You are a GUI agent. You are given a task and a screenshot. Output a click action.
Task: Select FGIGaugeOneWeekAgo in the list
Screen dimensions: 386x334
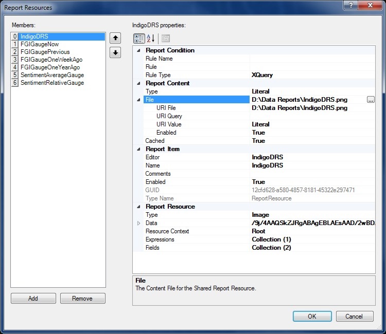[51, 60]
